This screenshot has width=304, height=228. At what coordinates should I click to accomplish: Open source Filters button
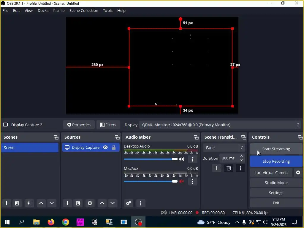(108, 125)
